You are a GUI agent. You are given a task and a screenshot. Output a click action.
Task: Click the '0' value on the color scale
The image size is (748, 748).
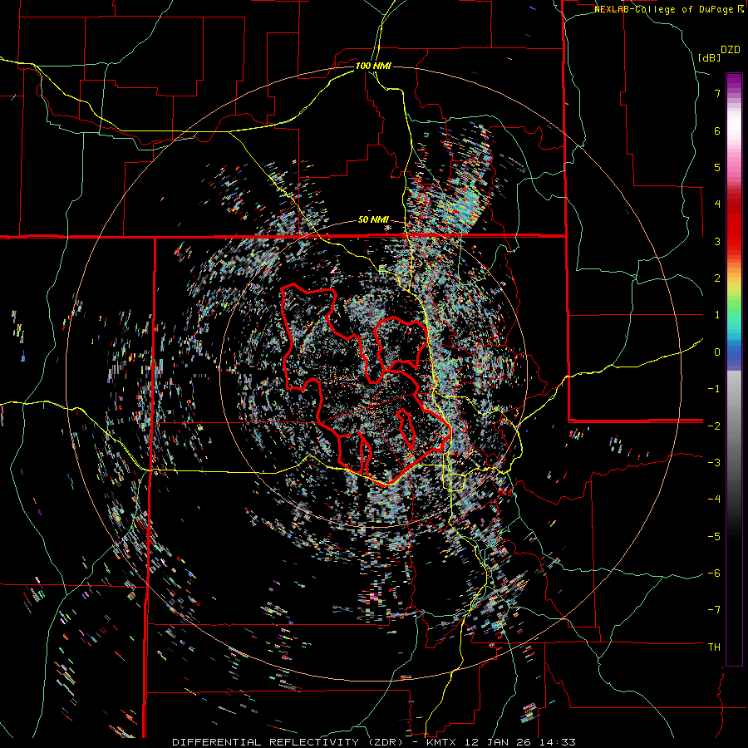[x=717, y=352]
